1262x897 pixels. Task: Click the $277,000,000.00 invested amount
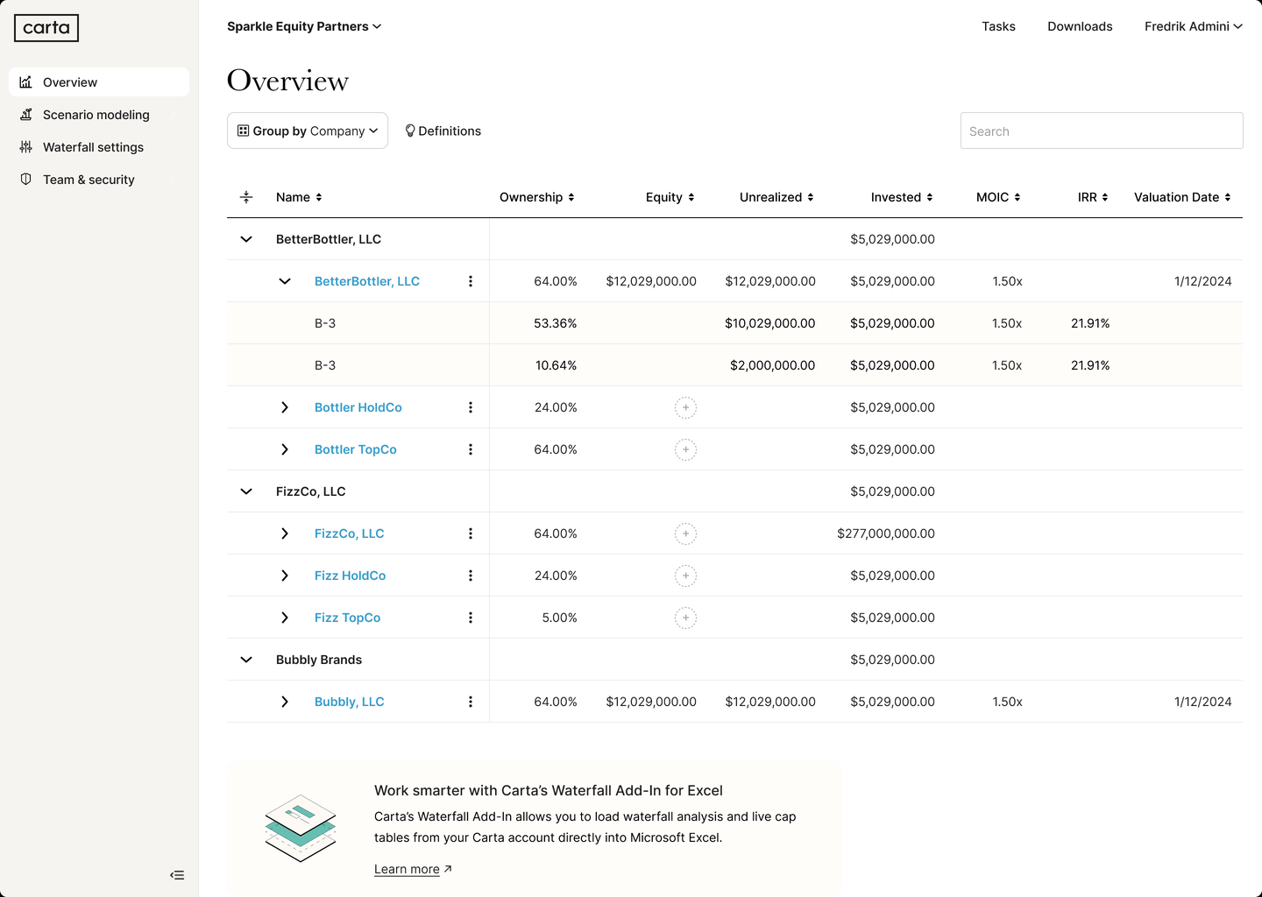tap(886, 533)
